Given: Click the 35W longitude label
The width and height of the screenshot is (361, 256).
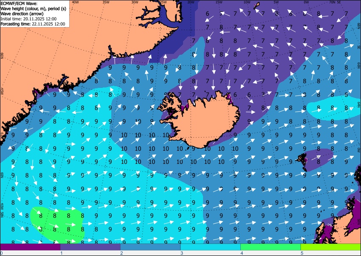Looking at the screenshot, I should 106,2.
